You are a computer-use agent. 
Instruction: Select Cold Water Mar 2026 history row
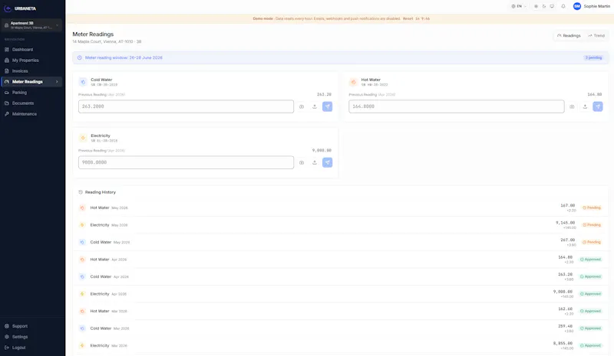[x=340, y=328]
